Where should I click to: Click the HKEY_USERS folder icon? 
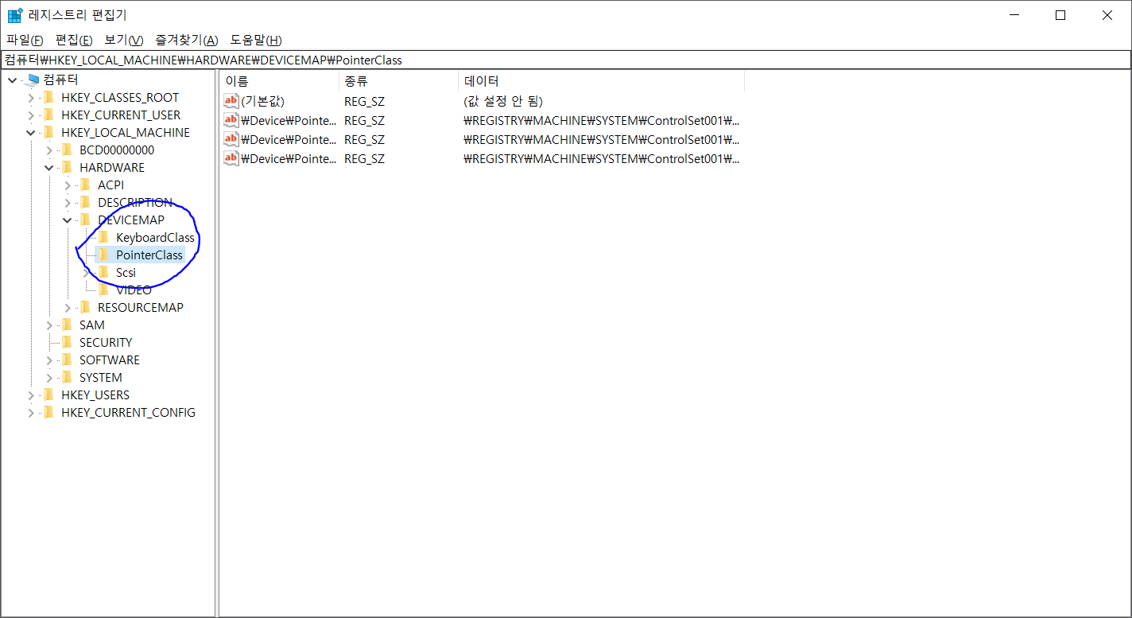[48, 395]
